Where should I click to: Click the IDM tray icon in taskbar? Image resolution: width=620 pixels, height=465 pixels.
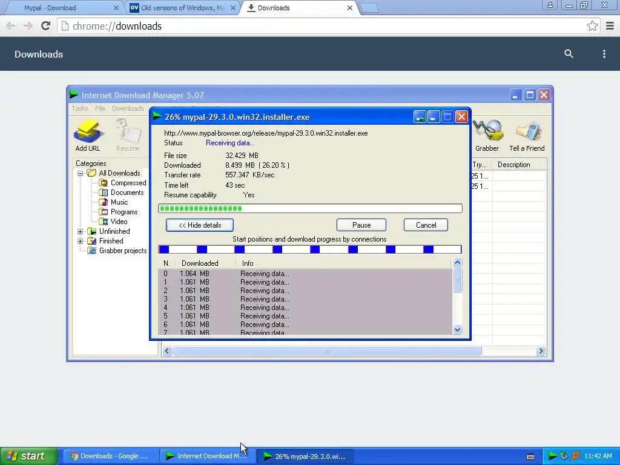(552, 457)
